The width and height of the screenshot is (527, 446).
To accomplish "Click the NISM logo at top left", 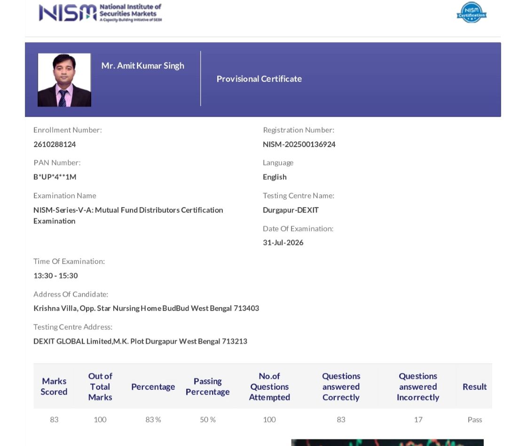I will point(100,13).
